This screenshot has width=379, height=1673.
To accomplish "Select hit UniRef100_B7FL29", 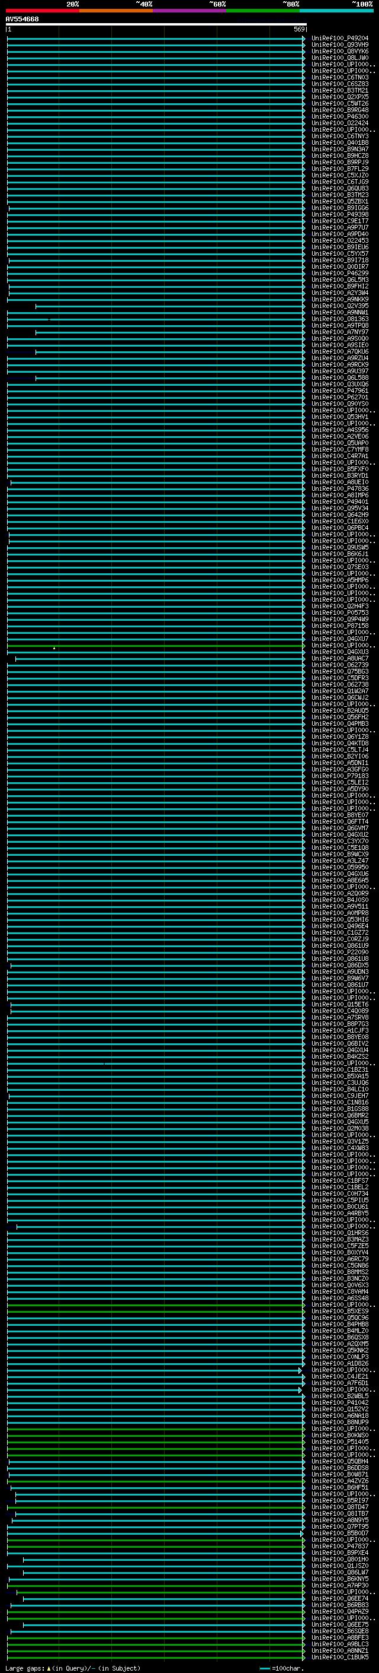I will point(339,169).
